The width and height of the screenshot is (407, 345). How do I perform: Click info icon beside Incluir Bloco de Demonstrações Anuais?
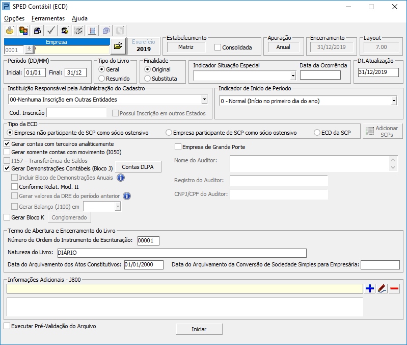point(120,178)
